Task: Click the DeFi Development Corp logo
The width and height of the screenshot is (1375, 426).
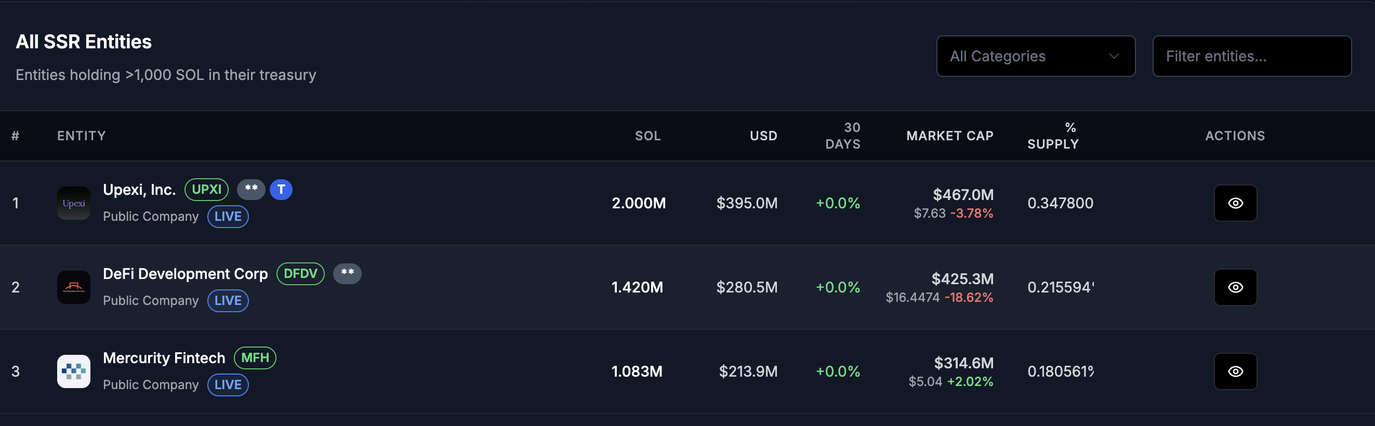Action: click(74, 287)
